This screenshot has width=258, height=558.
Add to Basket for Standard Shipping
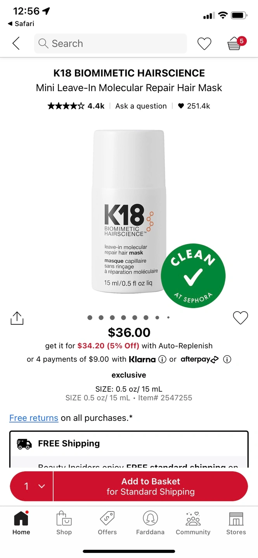tap(151, 486)
